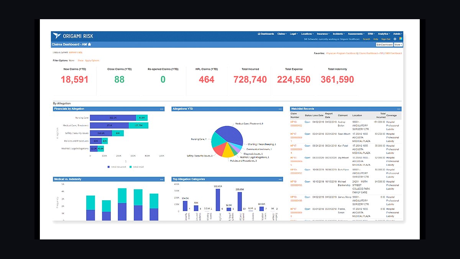Screen dimensions: 460x259
Task: Click Sign Out
Action: point(386,39)
